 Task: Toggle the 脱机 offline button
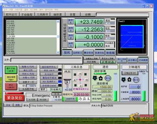pyautogui.click(x=67, y=53)
